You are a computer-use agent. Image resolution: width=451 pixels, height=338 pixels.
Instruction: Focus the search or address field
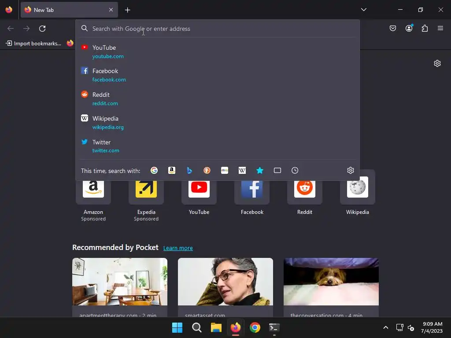pyautogui.click(x=218, y=29)
